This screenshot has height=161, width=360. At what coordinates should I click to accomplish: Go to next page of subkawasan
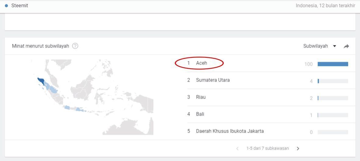pos(298,149)
